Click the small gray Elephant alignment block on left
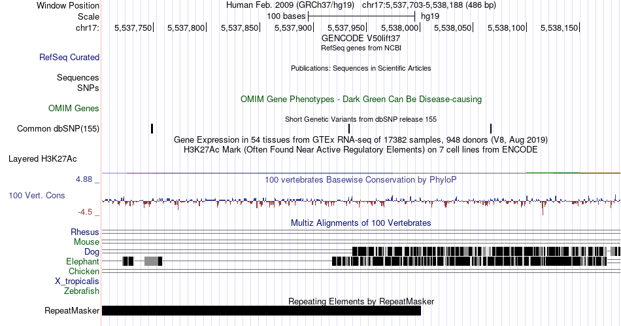 [153, 261]
